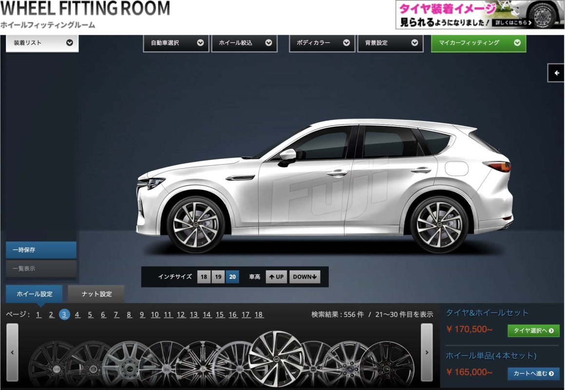Lower vehicle height with DOWN button
The width and height of the screenshot is (565, 390).
coord(305,277)
